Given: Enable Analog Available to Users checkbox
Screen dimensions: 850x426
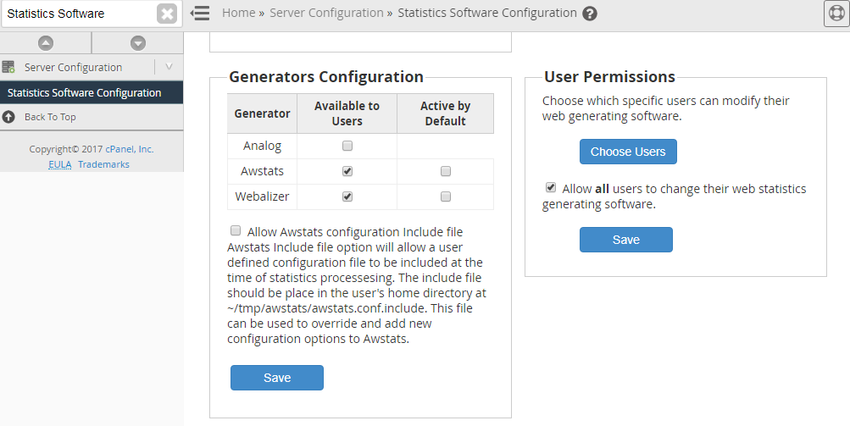Looking at the screenshot, I should pyautogui.click(x=347, y=146).
